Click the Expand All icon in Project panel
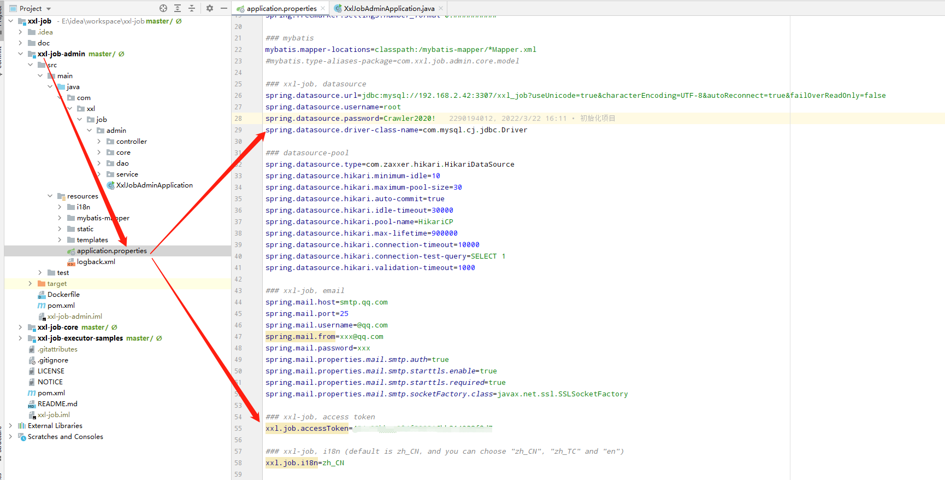The image size is (945, 480). 178,8
